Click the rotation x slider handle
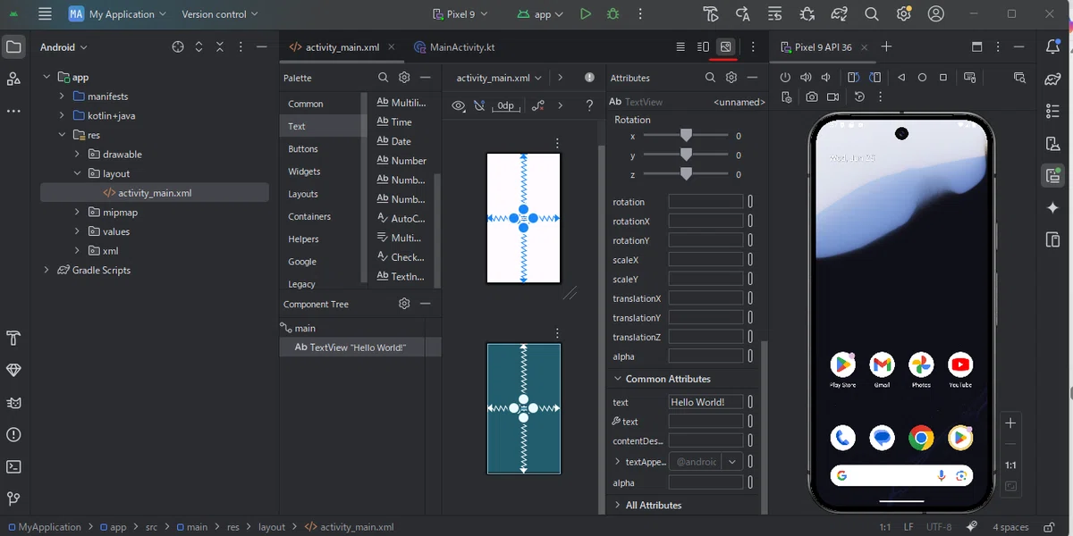The height and width of the screenshot is (536, 1073). [x=686, y=136]
